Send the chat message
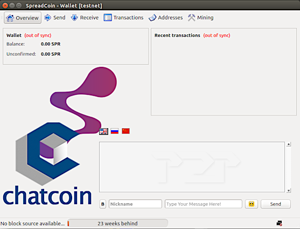 point(276,204)
